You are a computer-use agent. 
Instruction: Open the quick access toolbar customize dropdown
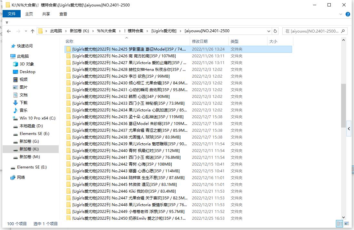pos(7,23)
